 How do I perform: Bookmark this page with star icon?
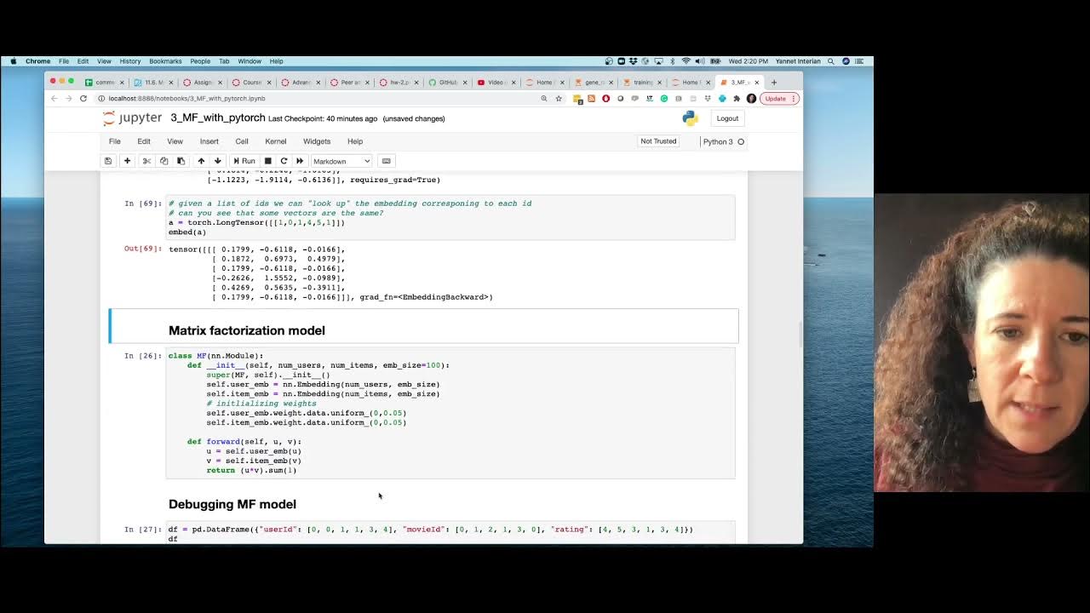(x=559, y=99)
